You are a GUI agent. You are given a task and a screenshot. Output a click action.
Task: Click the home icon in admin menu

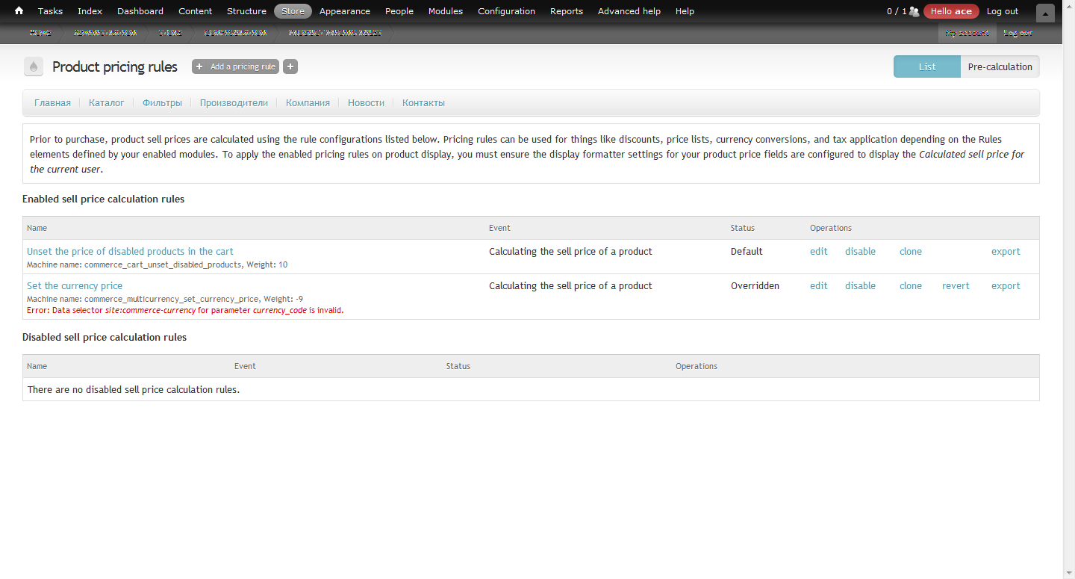pyautogui.click(x=19, y=11)
